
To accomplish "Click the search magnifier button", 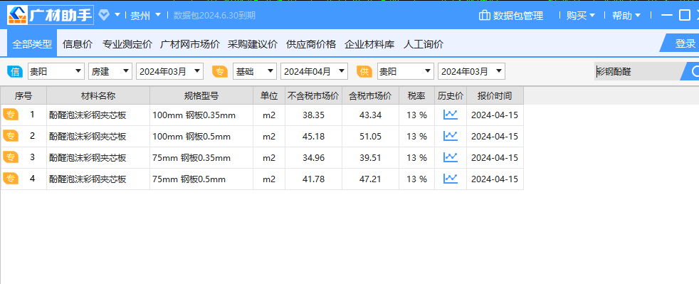I will tap(693, 71).
